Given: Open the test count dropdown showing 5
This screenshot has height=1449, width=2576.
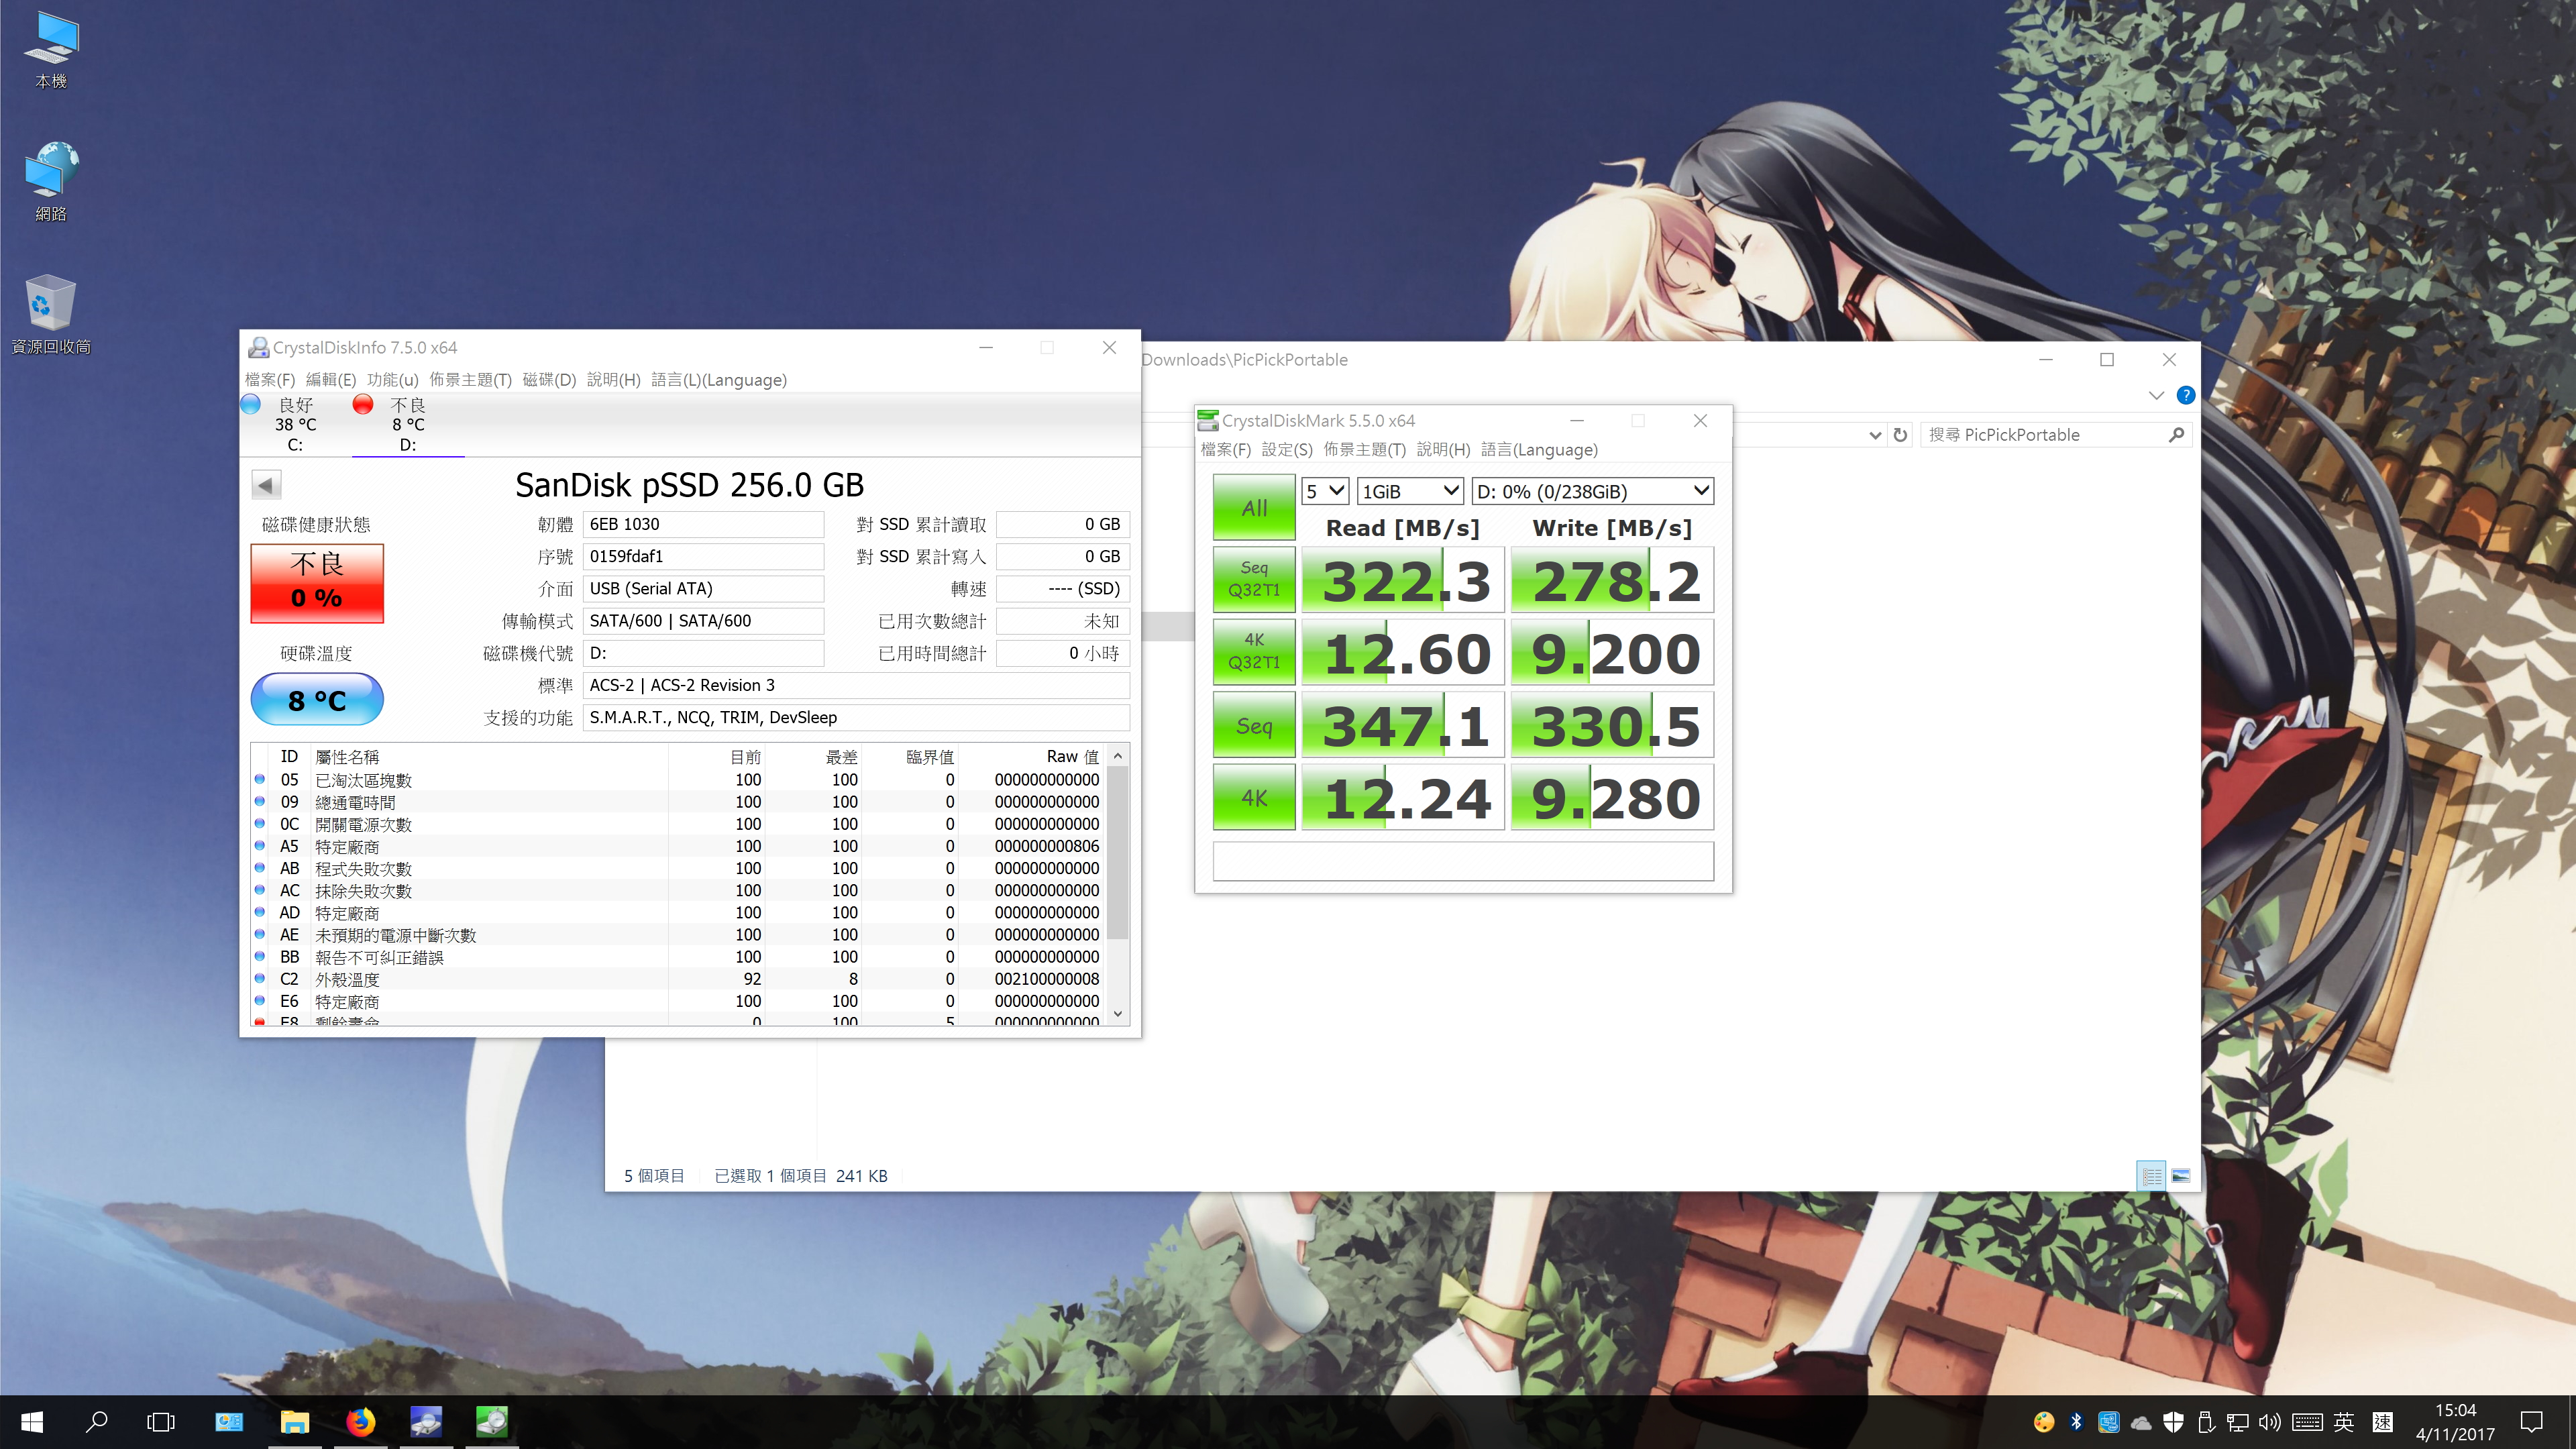Looking at the screenshot, I should [1325, 491].
